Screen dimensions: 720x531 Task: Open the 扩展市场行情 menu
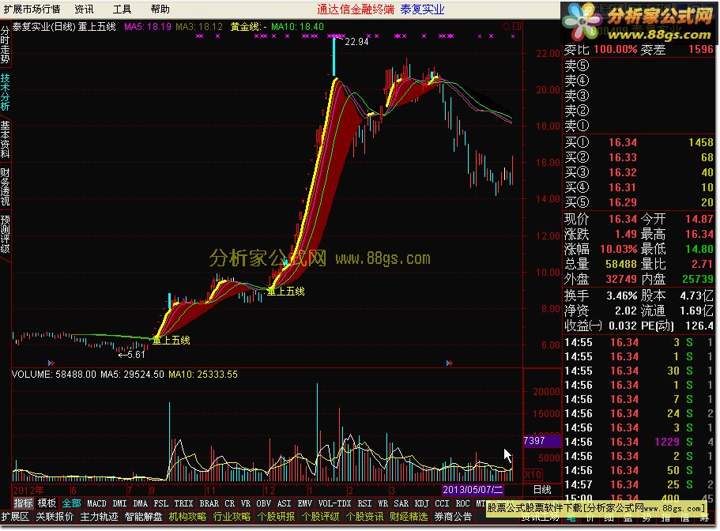pyautogui.click(x=32, y=9)
